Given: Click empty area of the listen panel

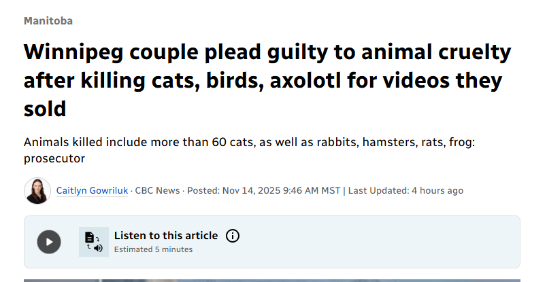Looking at the screenshot, I should 381,242.
